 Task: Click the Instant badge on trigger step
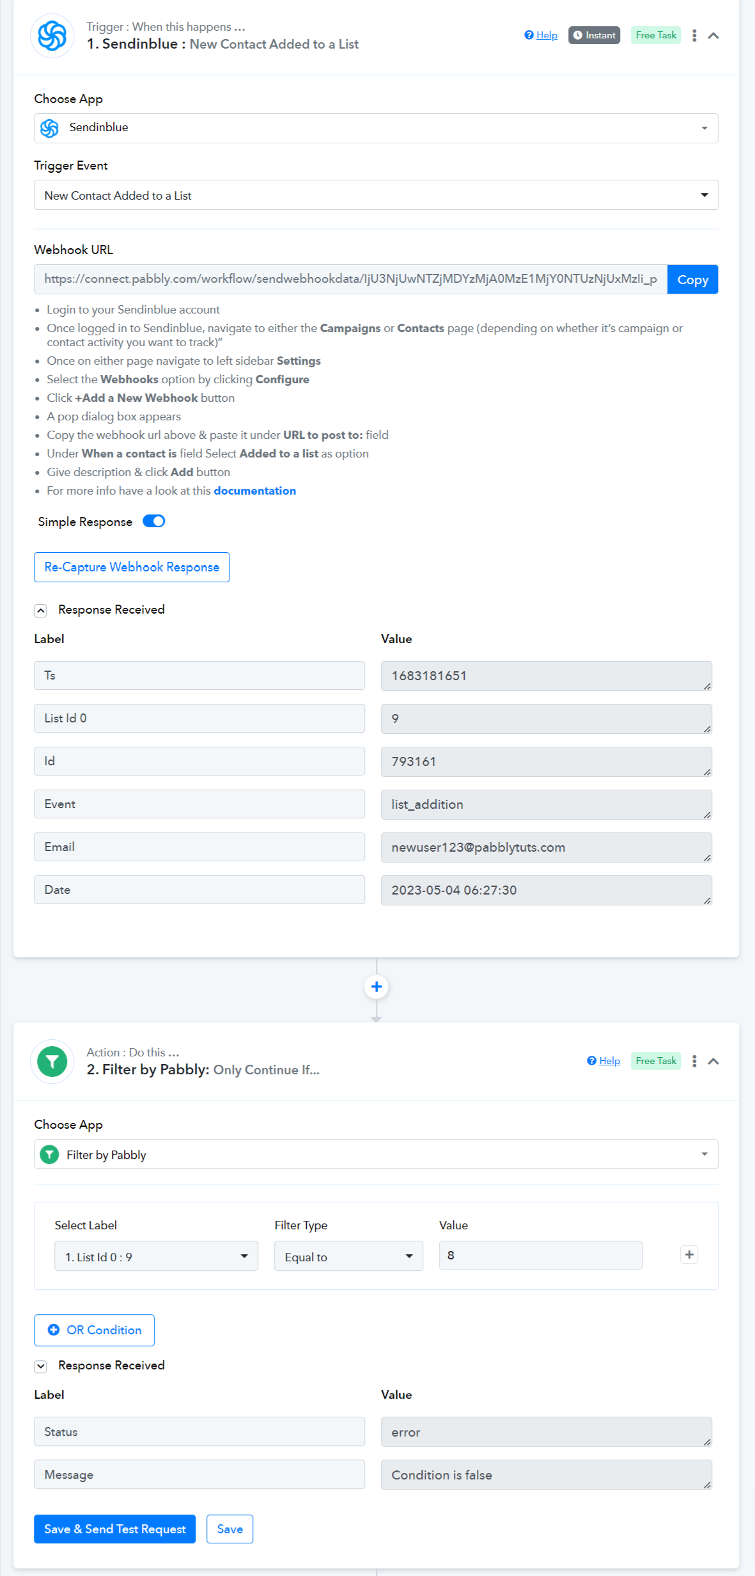(x=594, y=35)
